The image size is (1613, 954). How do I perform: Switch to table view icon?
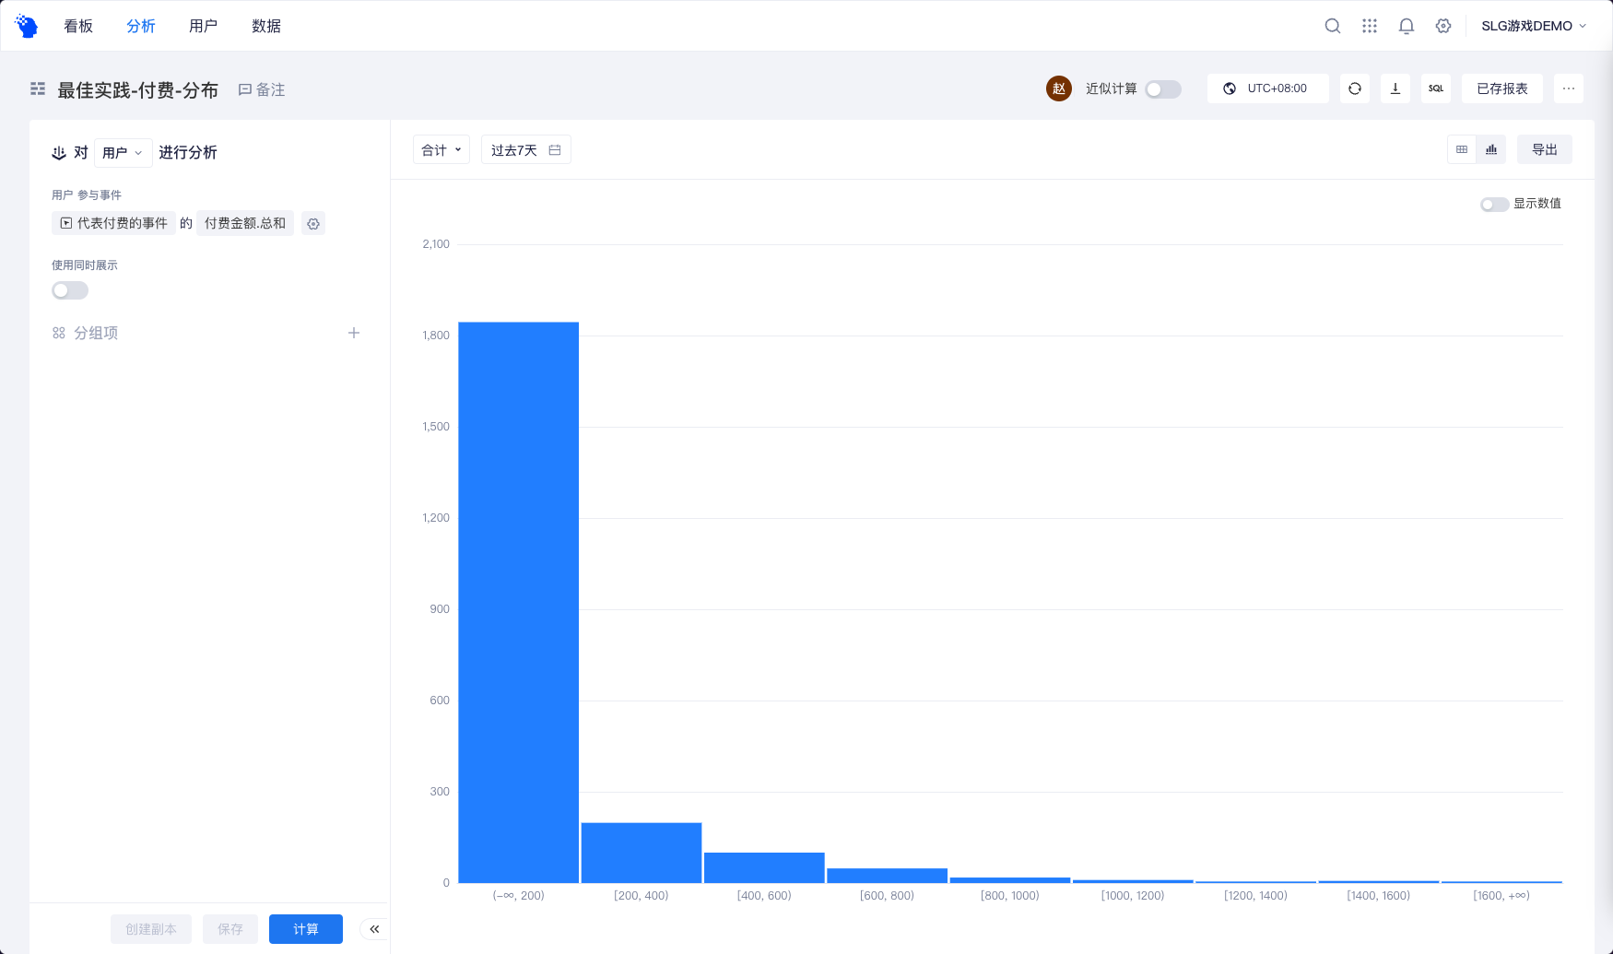tap(1462, 149)
